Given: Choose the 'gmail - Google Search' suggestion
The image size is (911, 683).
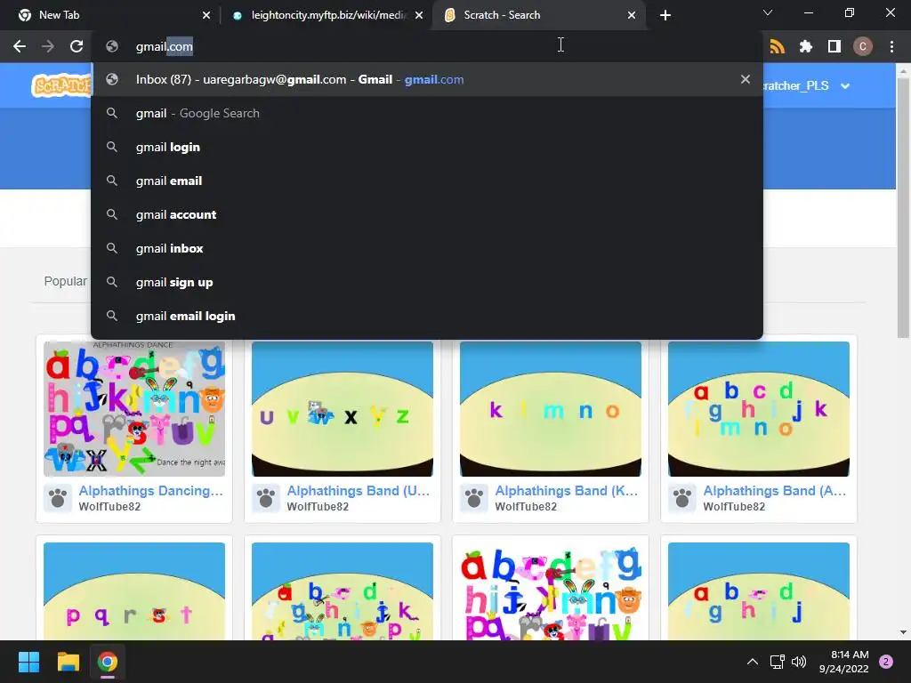Looking at the screenshot, I should (x=427, y=113).
